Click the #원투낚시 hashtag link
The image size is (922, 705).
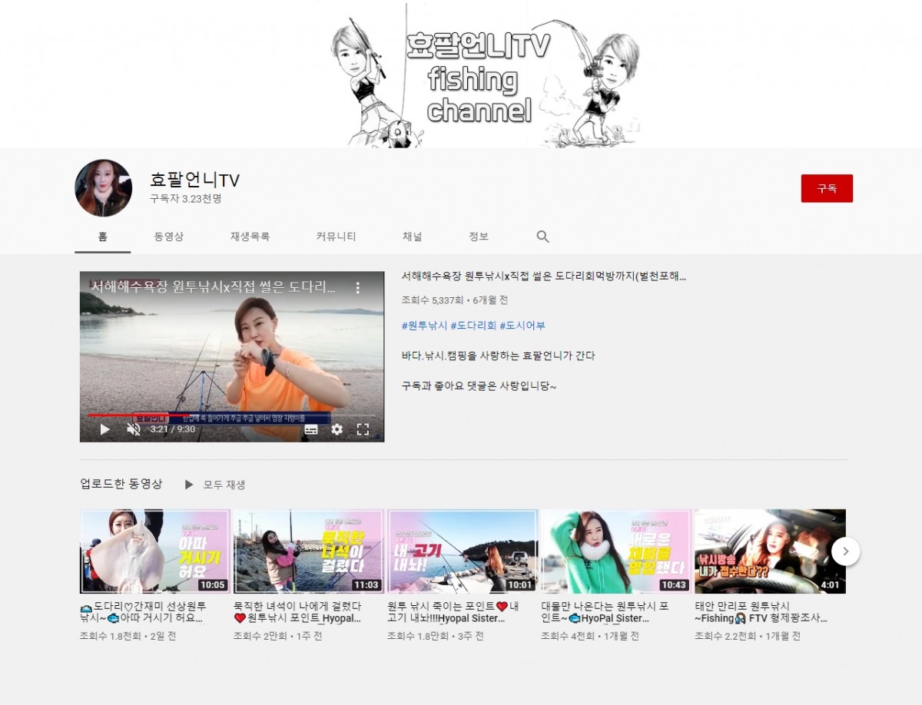(x=423, y=326)
